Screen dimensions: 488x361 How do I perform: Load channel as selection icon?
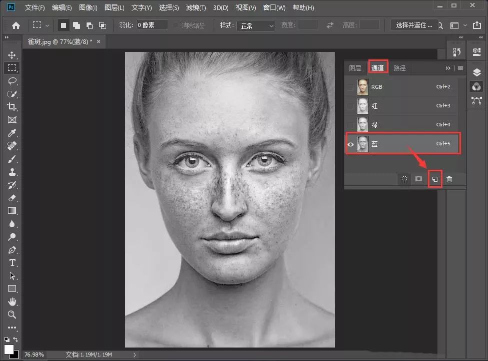404,179
